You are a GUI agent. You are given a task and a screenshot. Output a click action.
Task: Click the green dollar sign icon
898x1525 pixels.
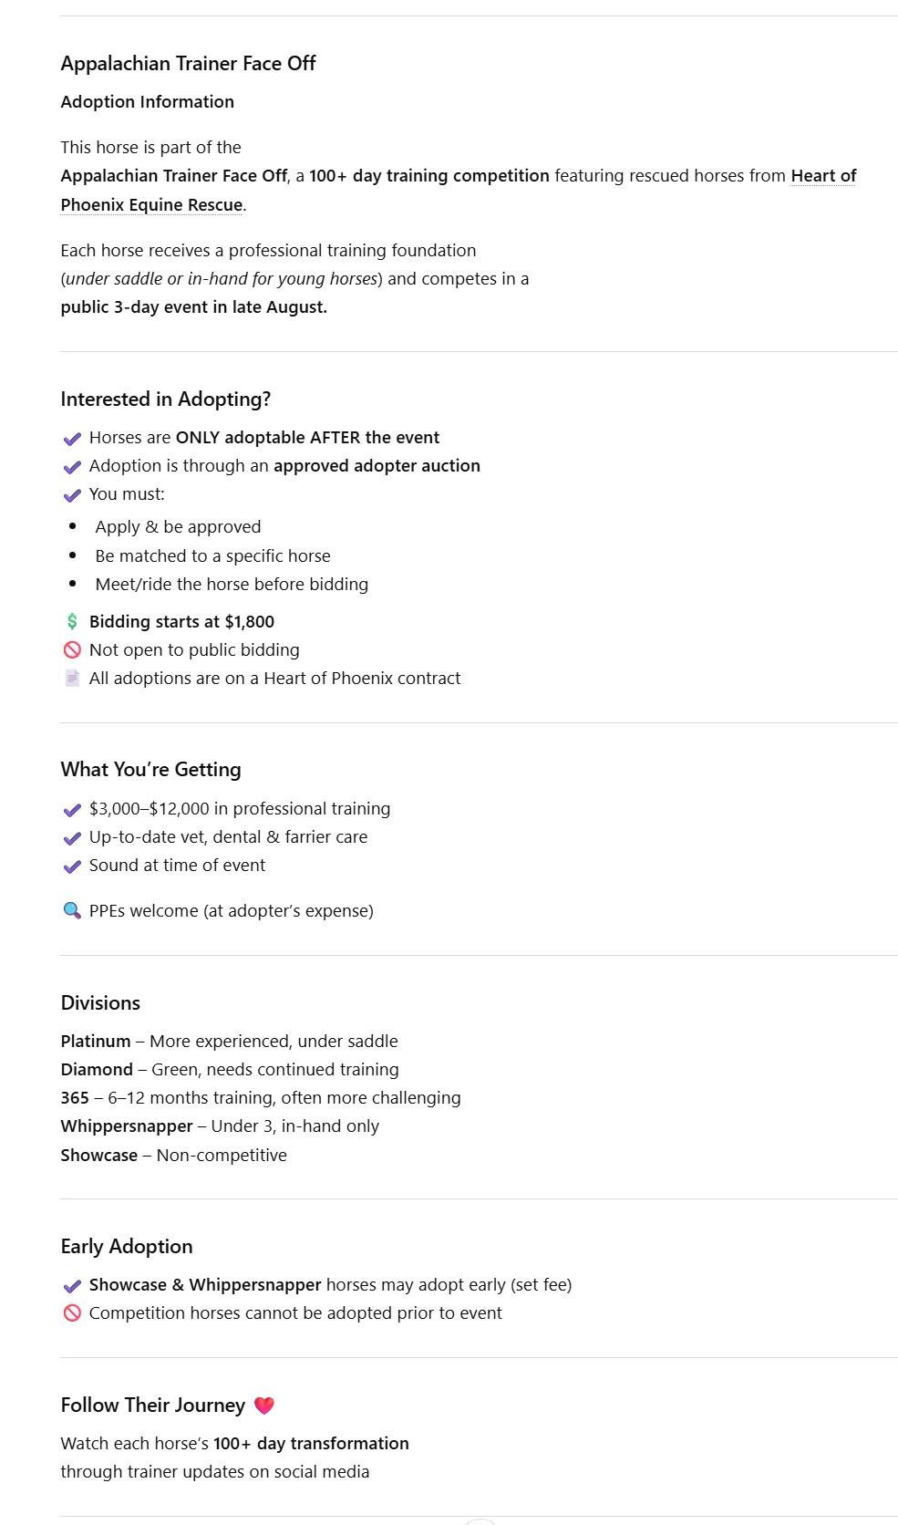(x=72, y=622)
